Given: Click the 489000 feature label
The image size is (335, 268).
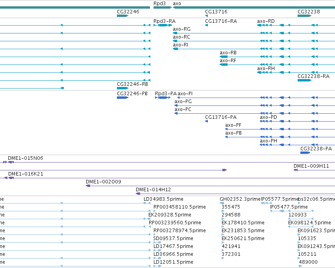Looking at the screenshot, I should pos(308,262).
